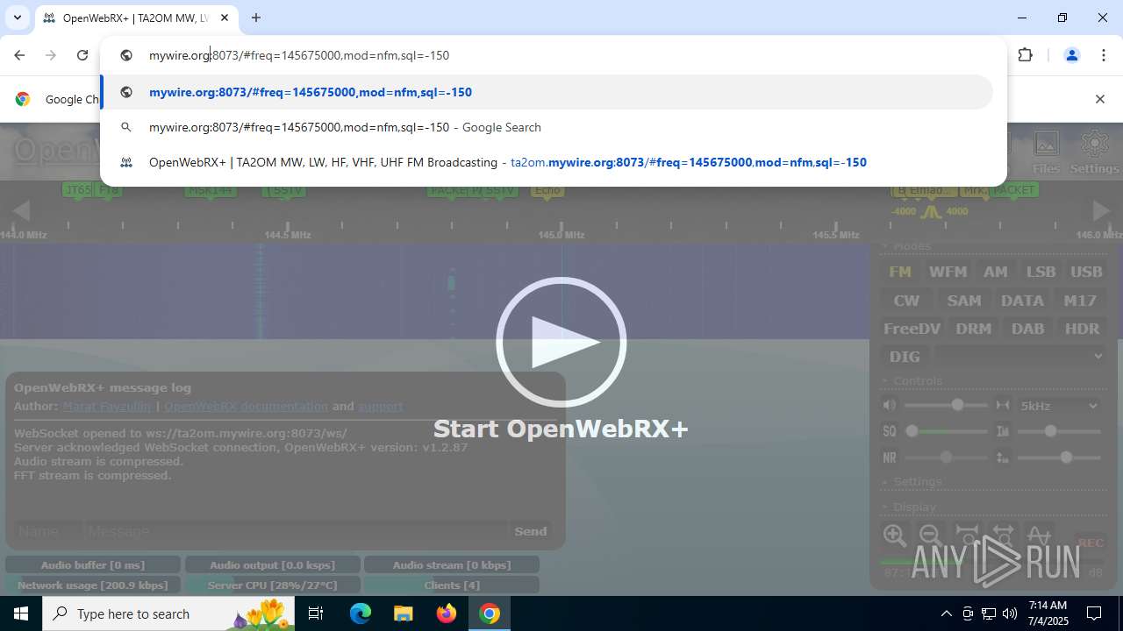The image size is (1123, 631).
Task: Open Firefox from the taskbar
Action: [x=447, y=613]
